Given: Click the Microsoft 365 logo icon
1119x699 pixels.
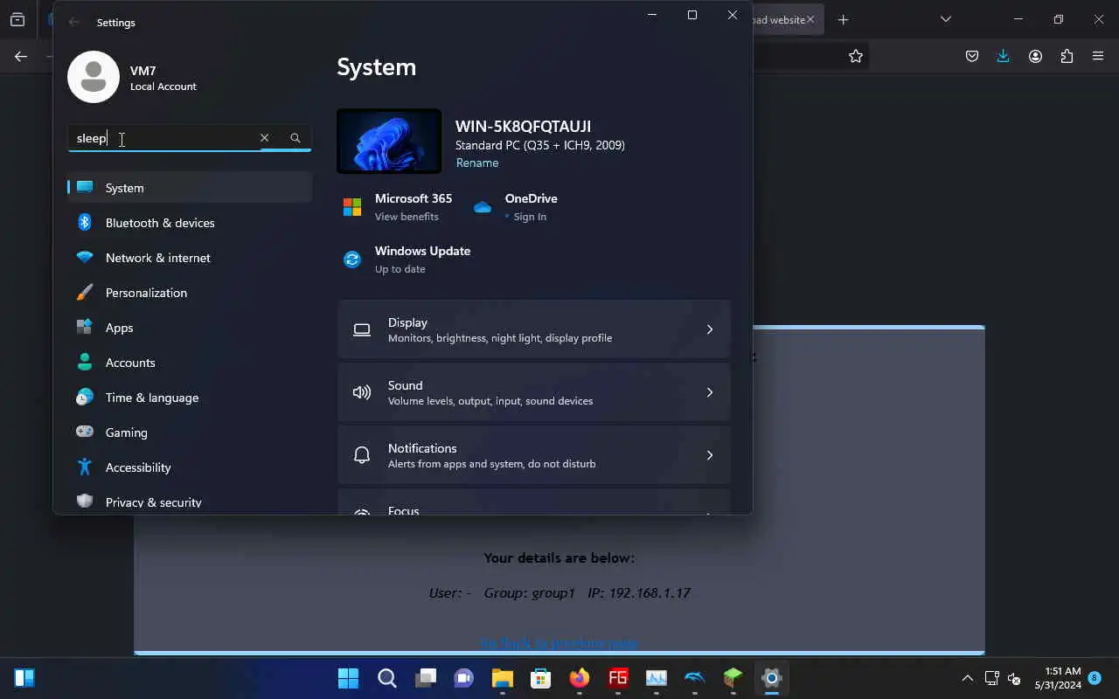Looking at the screenshot, I should tap(352, 207).
